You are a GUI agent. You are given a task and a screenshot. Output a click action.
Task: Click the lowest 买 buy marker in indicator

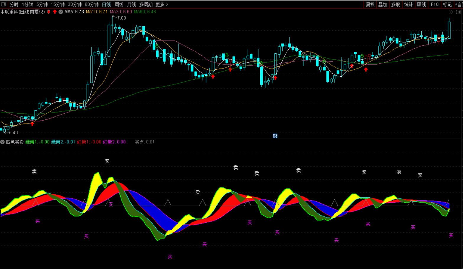pyautogui.click(x=170, y=257)
